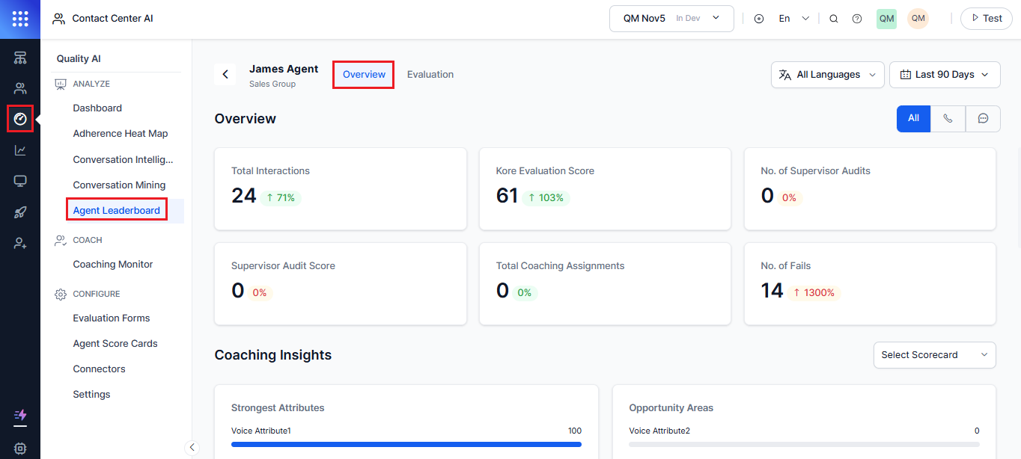Click the add-user sidebar icon

coord(20,244)
